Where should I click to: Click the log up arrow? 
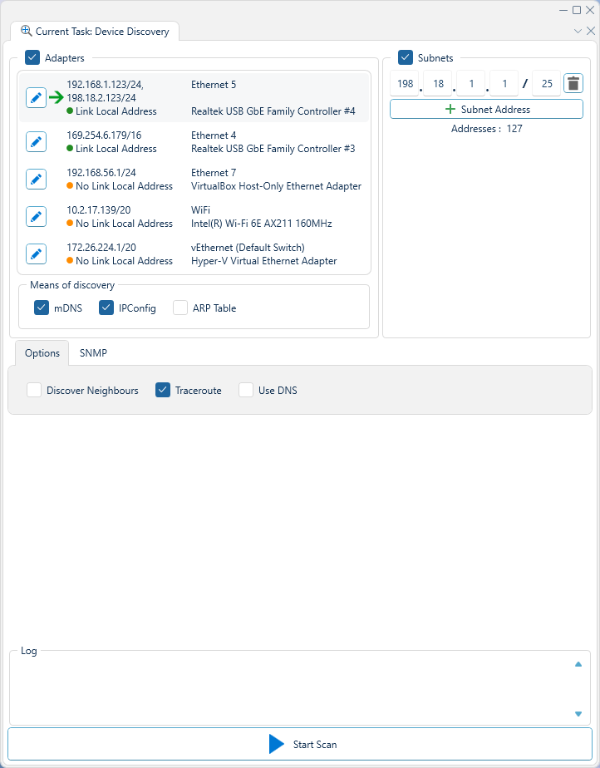pos(578,665)
